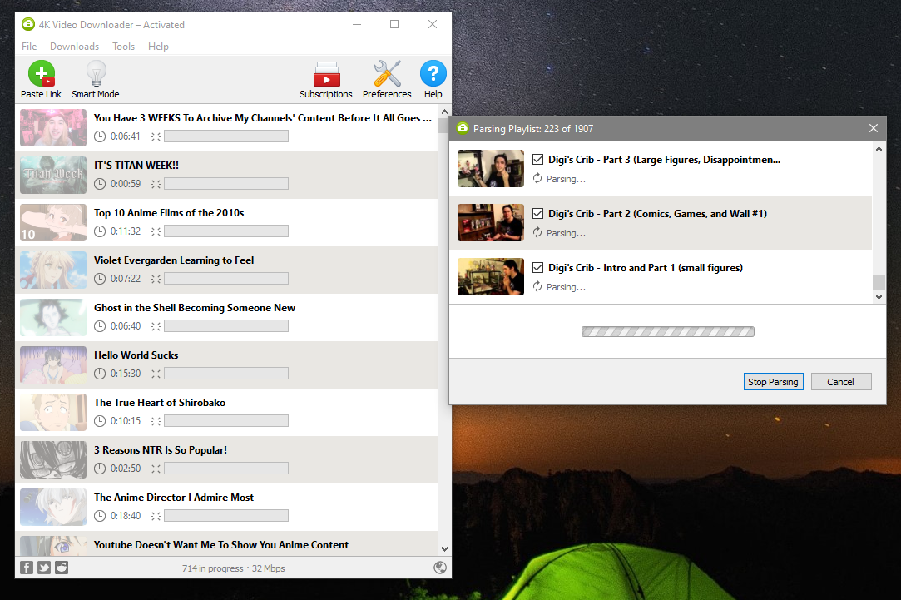Screen dimensions: 901x600
Task: Click the Paste Link toolbar icon
Action: coord(42,74)
